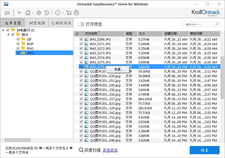The height and width of the screenshot is (158, 225).
Task: Toggle the select-all checkbox in header row
Action: click(x=77, y=34)
